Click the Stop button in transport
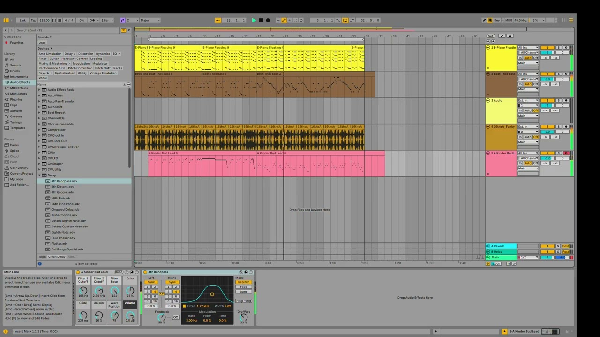The width and height of the screenshot is (600, 337). click(x=261, y=20)
